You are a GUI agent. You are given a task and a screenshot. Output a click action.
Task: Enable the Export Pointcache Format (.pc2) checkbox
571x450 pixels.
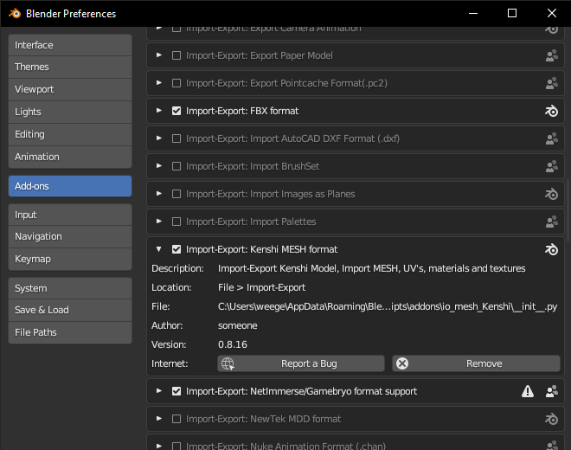[x=176, y=83]
